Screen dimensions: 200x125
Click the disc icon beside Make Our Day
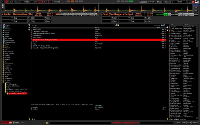click(32, 30)
